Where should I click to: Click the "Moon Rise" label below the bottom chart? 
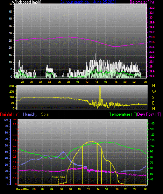click(x=22, y=189)
